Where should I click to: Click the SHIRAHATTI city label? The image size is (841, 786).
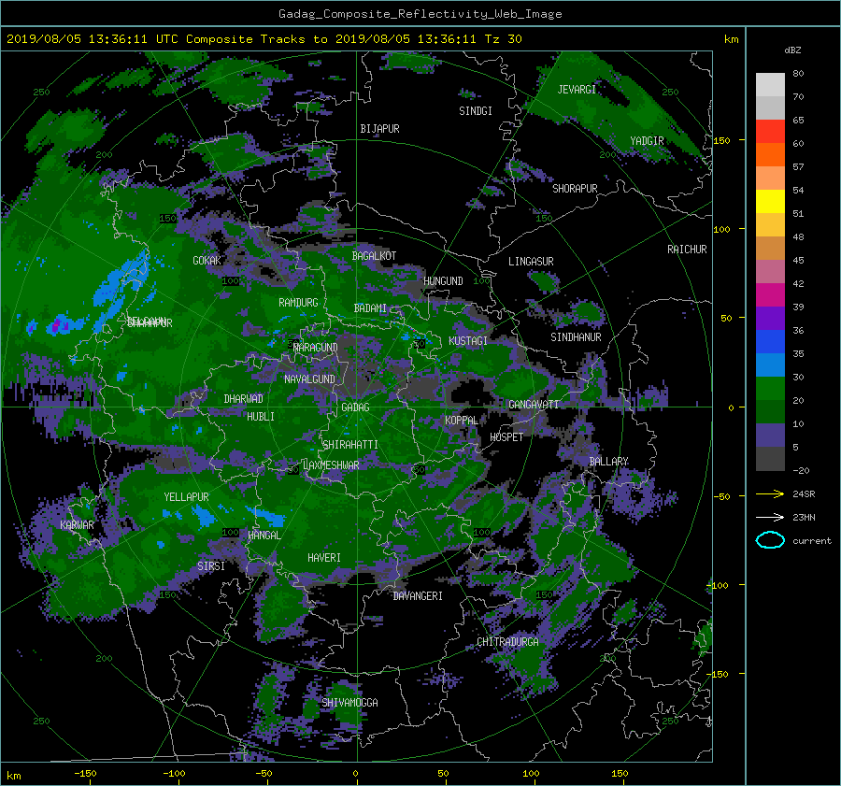click(x=350, y=445)
